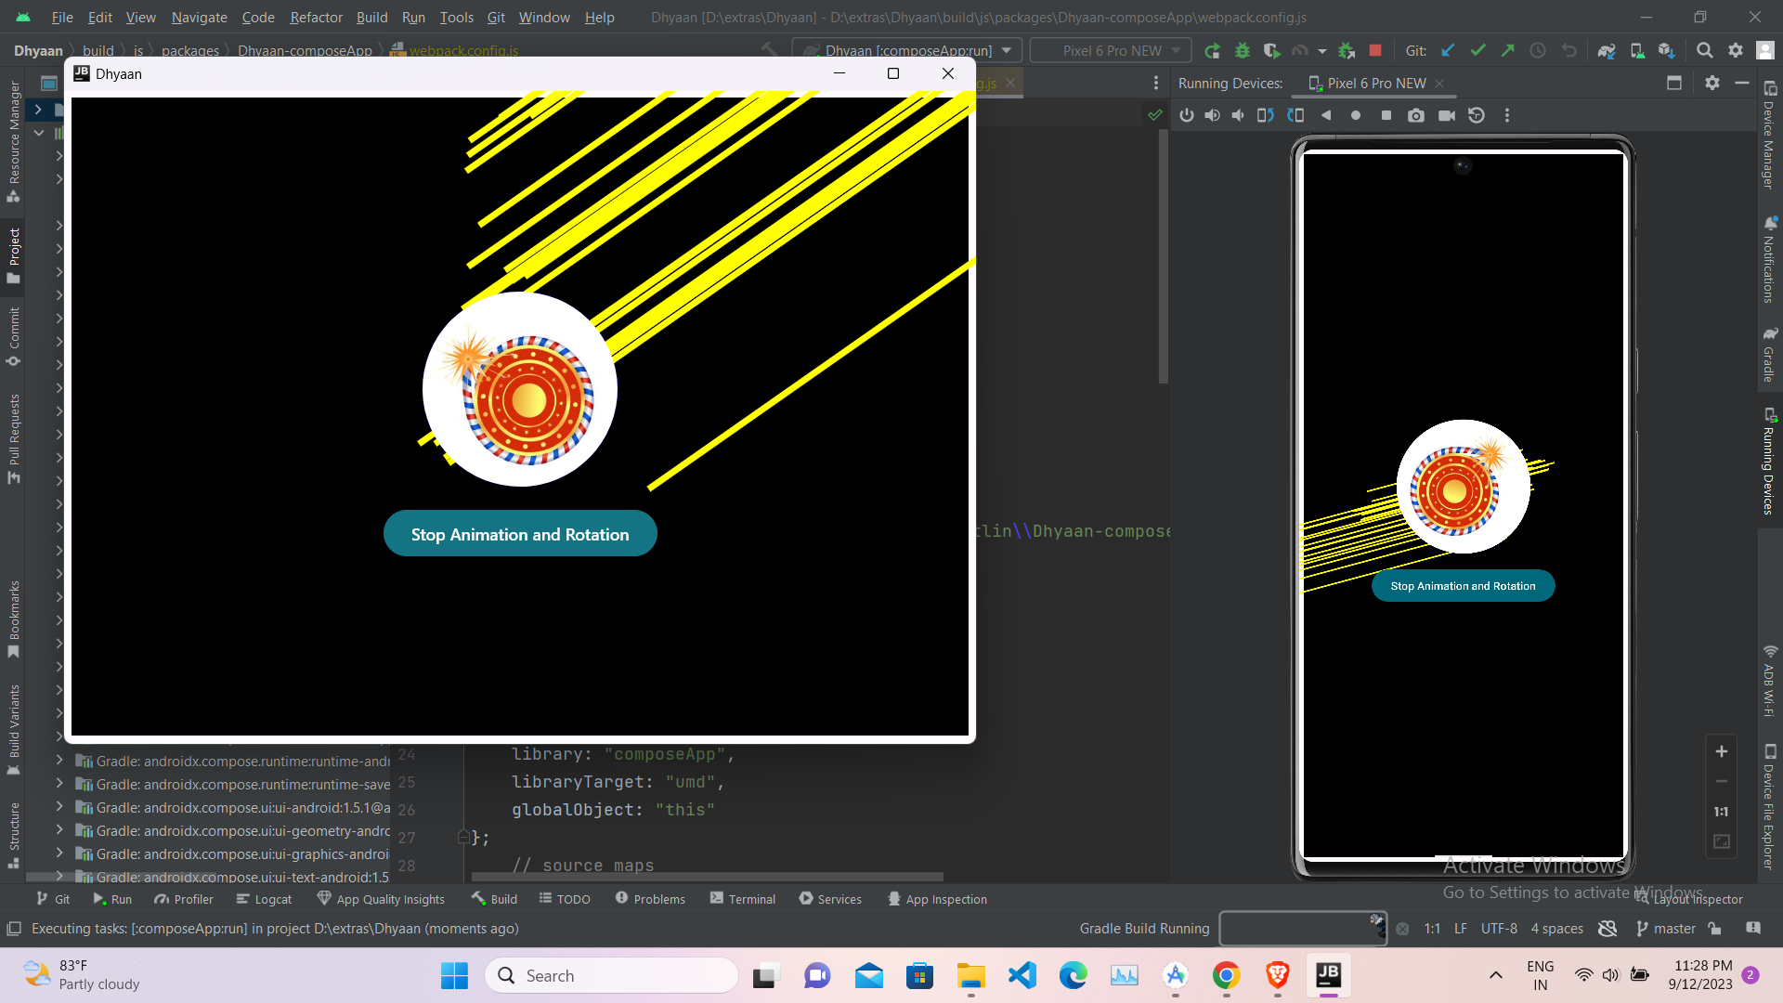
Task: Open the Build menu
Action: (x=371, y=17)
